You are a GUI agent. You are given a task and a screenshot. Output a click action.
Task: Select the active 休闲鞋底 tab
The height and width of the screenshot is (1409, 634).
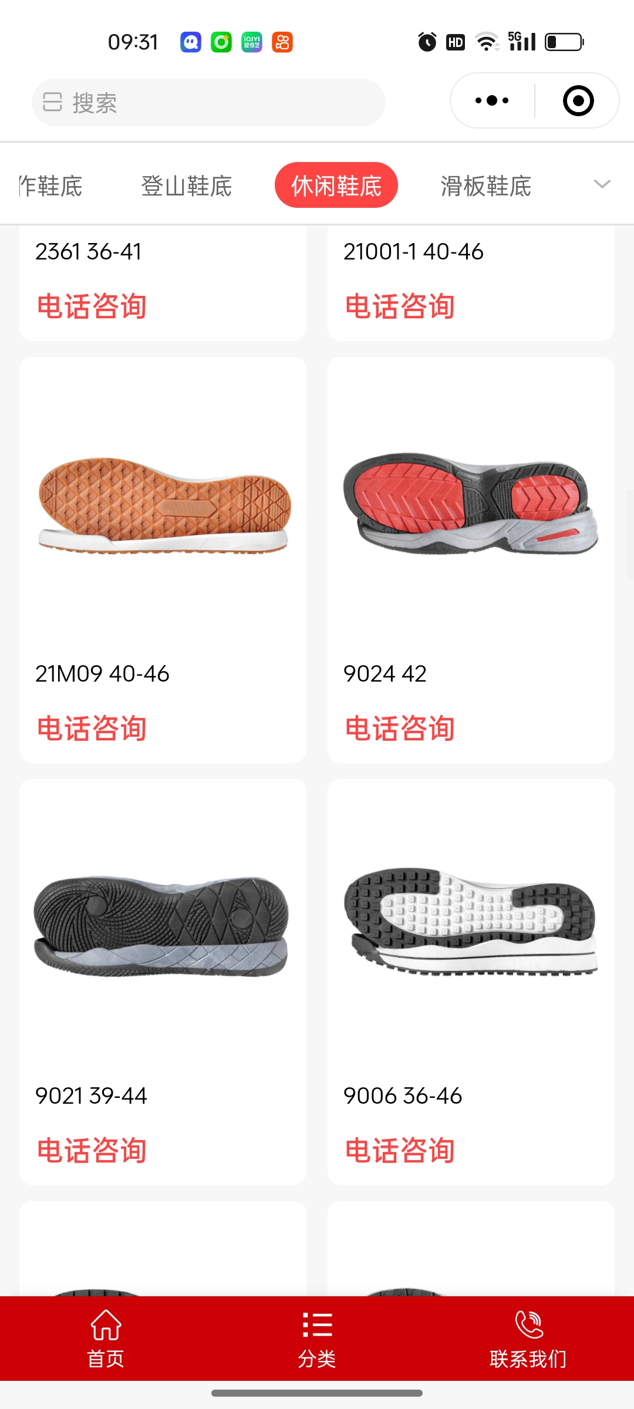(x=336, y=185)
